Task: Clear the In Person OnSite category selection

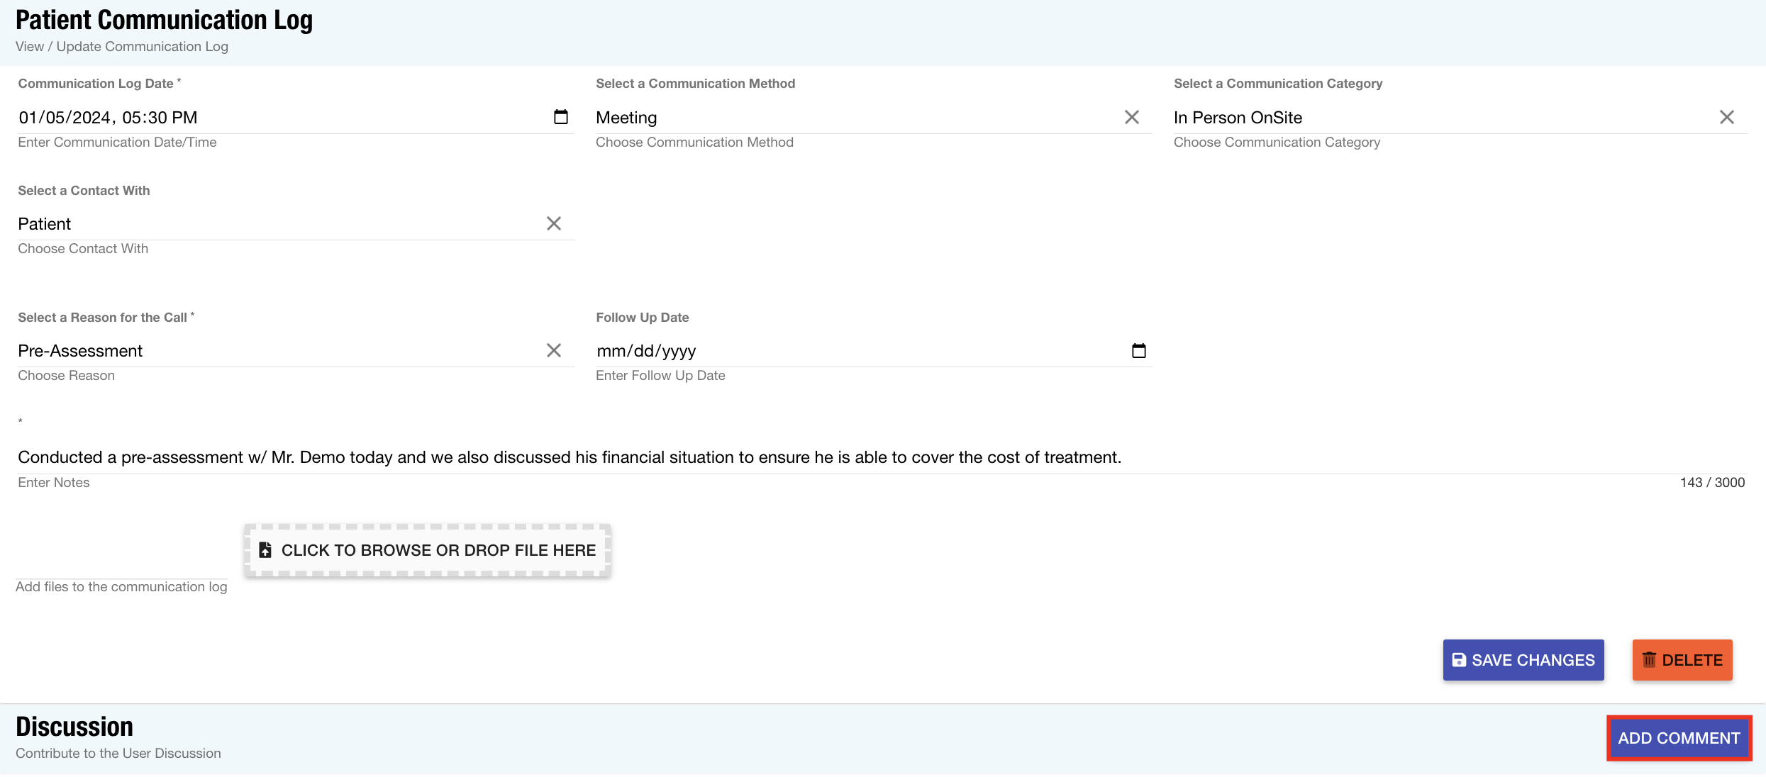Action: tap(1726, 116)
